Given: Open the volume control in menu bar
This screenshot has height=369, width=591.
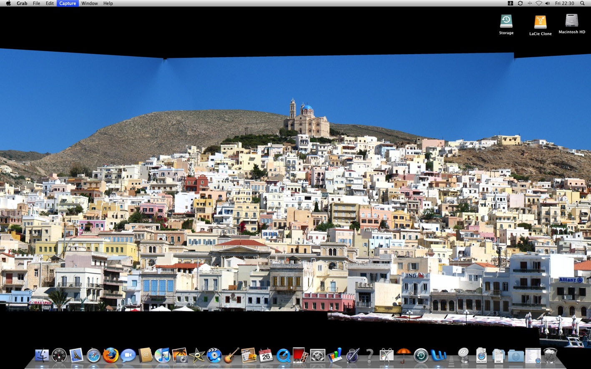Looking at the screenshot, I should tap(547, 3).
